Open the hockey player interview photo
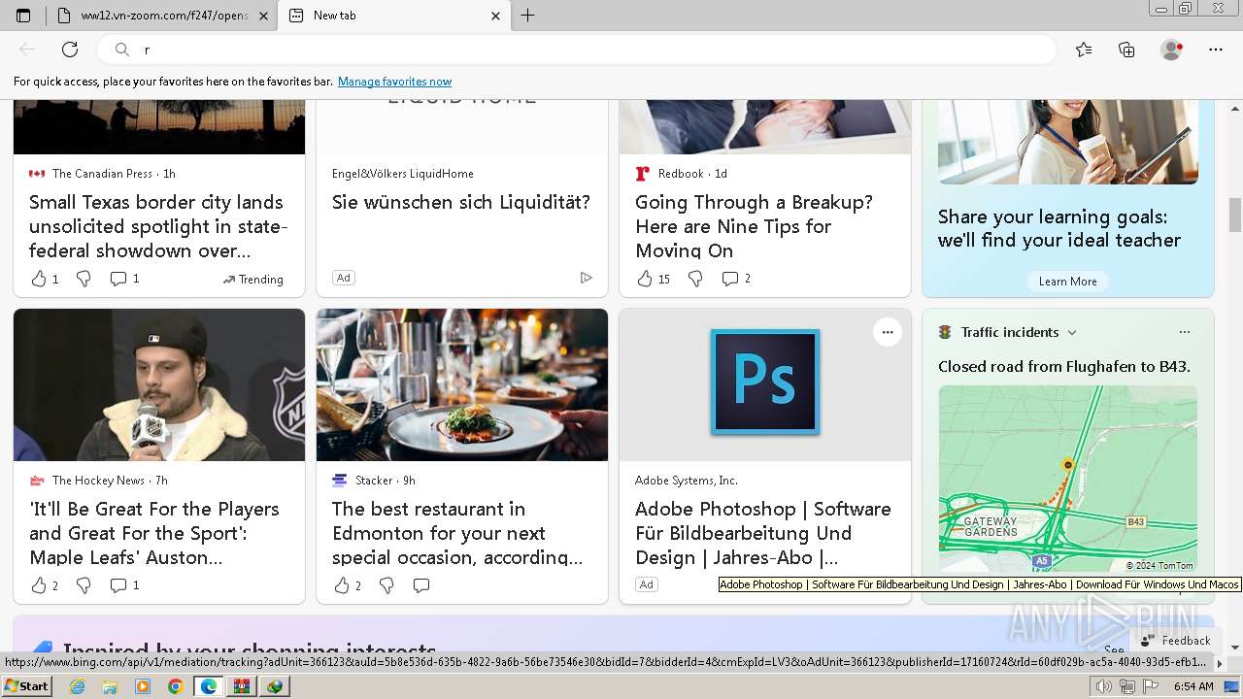 click(x=159, y=384)
